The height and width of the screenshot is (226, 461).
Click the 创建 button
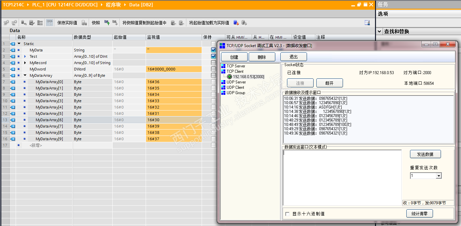(234, 57)
